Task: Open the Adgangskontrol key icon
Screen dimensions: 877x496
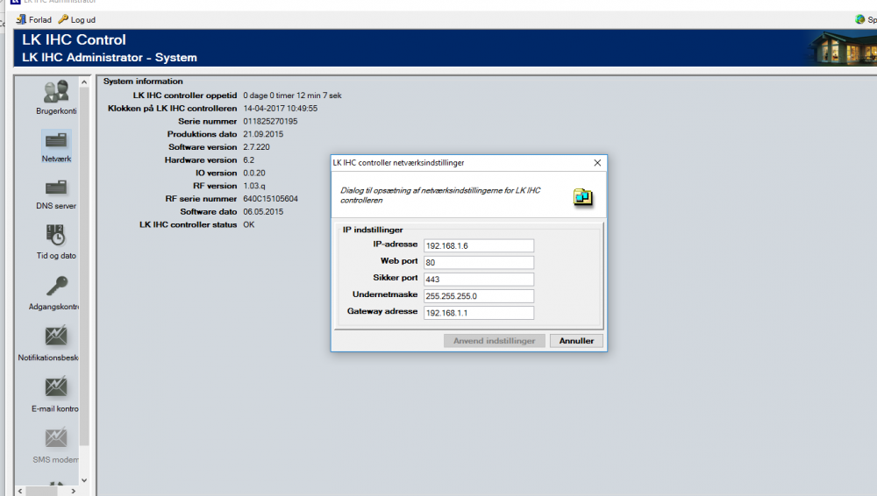Action: click(56, 286)
